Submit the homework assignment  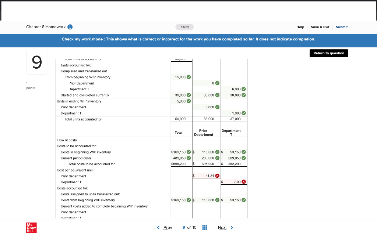click(342, 27)
